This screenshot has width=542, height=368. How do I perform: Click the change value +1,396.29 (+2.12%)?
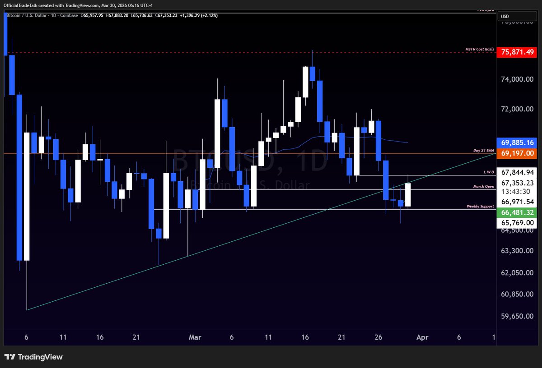coord(199,15)
